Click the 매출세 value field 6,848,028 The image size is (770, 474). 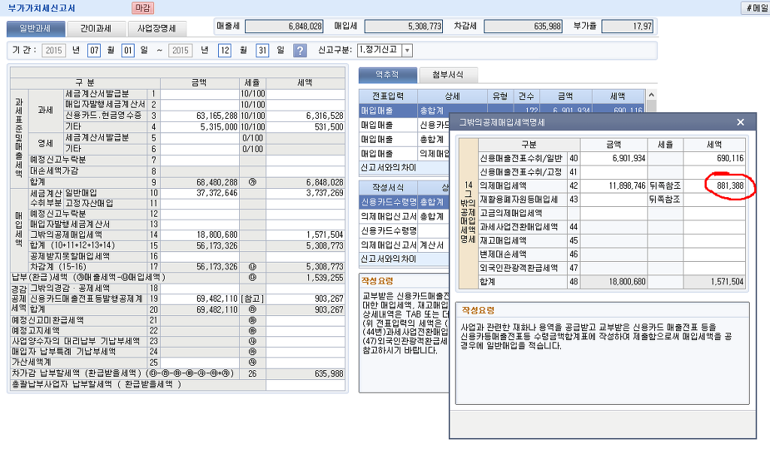(x=284, y=26)
